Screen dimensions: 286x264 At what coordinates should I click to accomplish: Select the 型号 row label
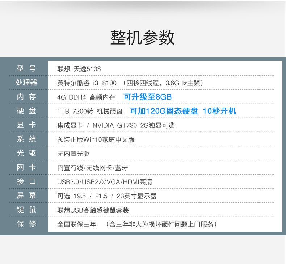pos(26,68)
